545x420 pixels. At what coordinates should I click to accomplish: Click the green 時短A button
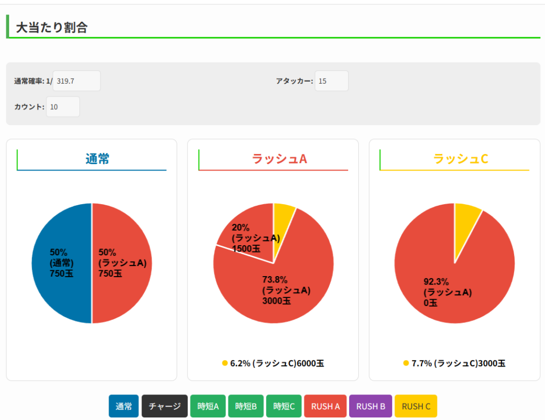(208, 406)
